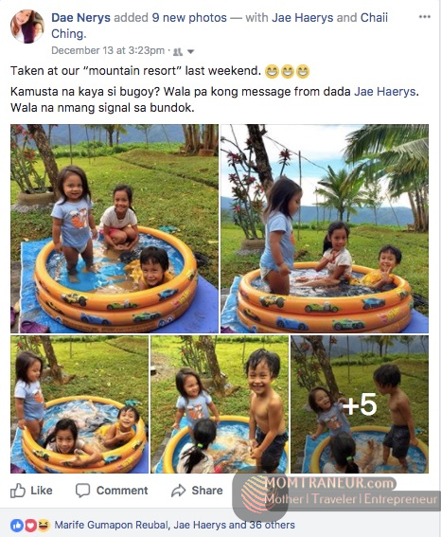This screenshot has height=537, width=441.
Task: View the +5 more photos thumbnail
Action: tap(360, 404)
